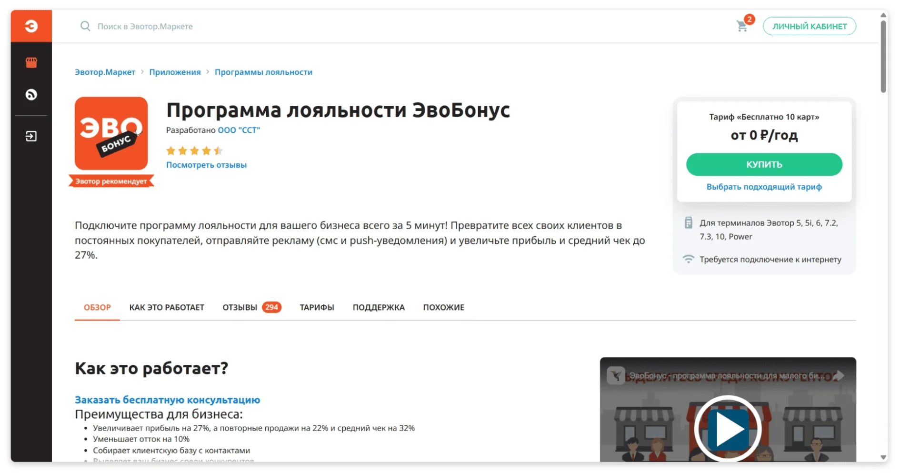Click the star rating row
Image resolution: width=900 pixels, height=473 pixels.
[x=194, y=151]
